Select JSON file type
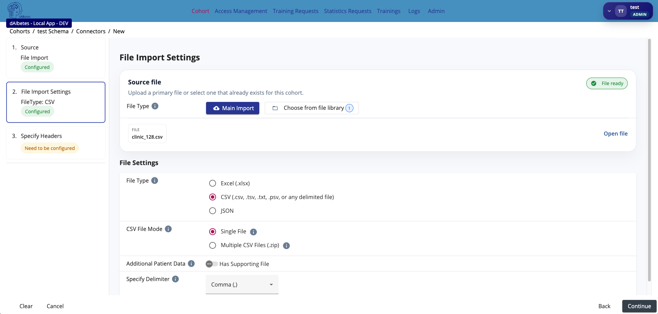658x314 pixels. coord(213,211)
